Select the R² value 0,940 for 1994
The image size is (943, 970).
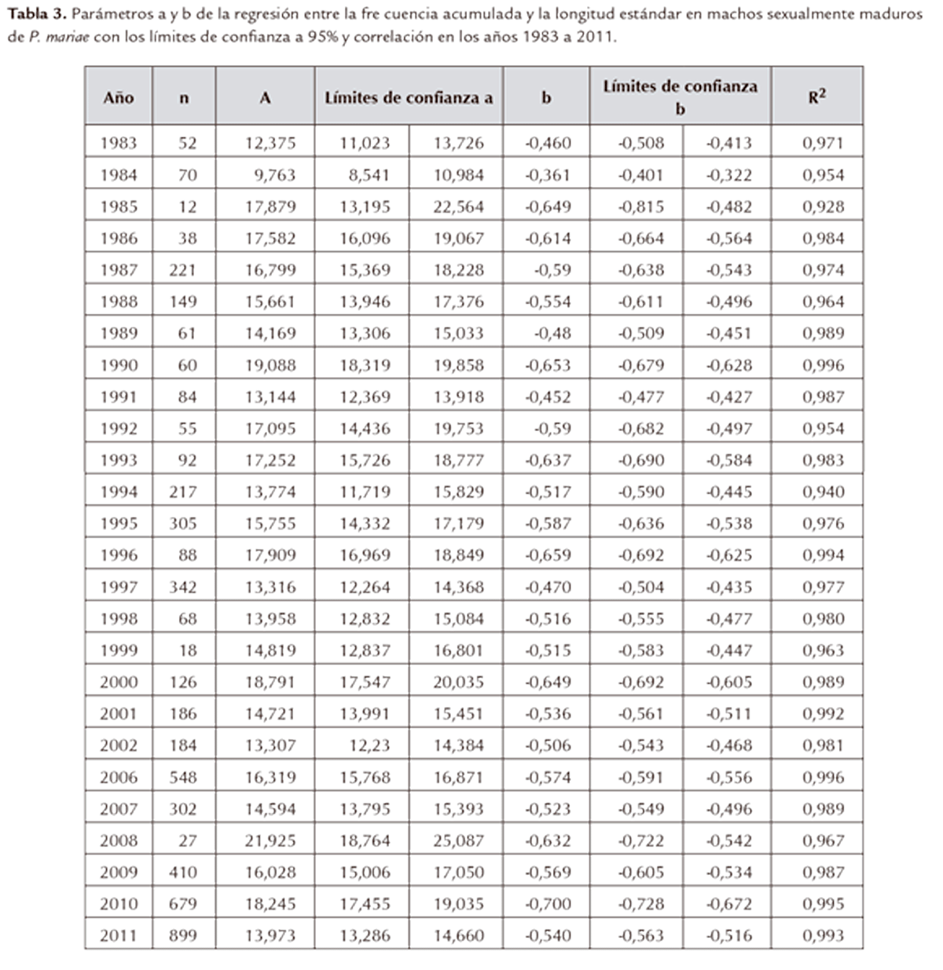(823, 492)
